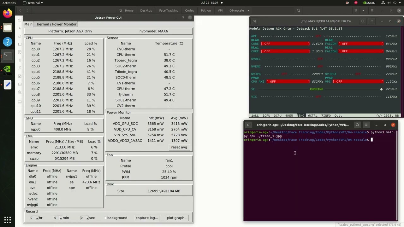Open search in jtop terminal window
This screenshot has height=227, width=404.
(363, 21)
